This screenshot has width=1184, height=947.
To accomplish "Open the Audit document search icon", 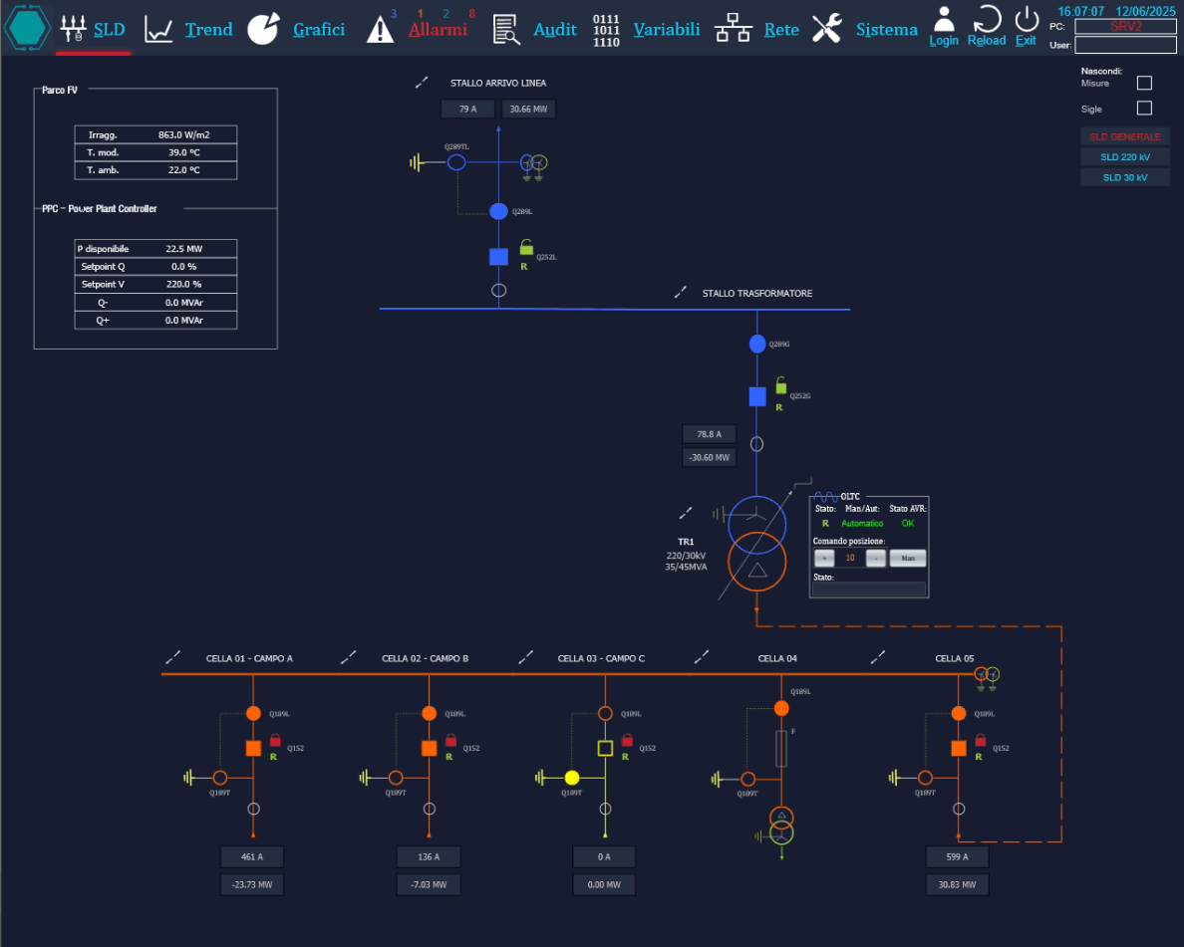I will coord(507,30).
